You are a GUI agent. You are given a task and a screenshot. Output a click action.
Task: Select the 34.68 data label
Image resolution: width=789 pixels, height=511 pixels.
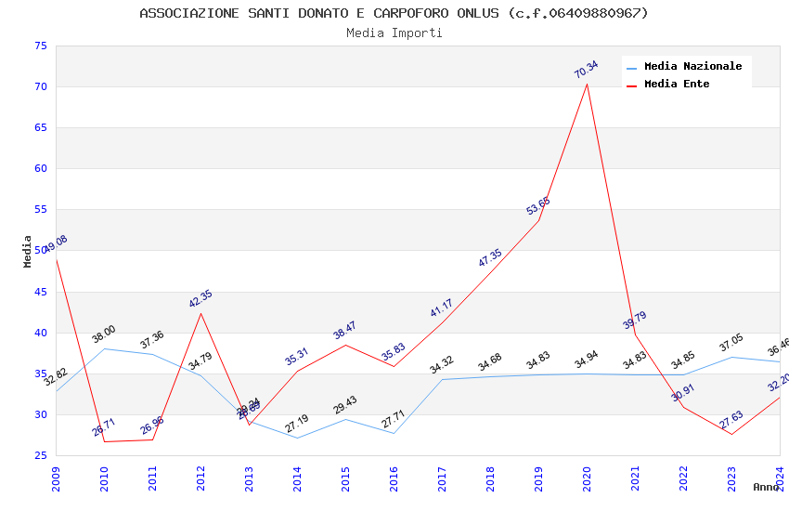point(489,361)
